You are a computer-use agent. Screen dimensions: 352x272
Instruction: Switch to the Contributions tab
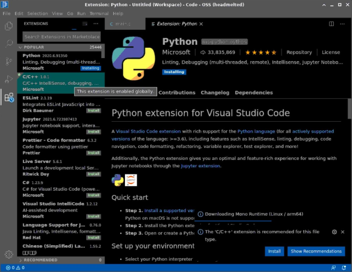coord(177,93)
